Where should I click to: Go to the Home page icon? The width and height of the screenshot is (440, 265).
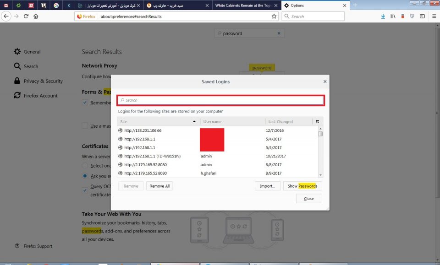pyautogui.click(x=36, y=16)
